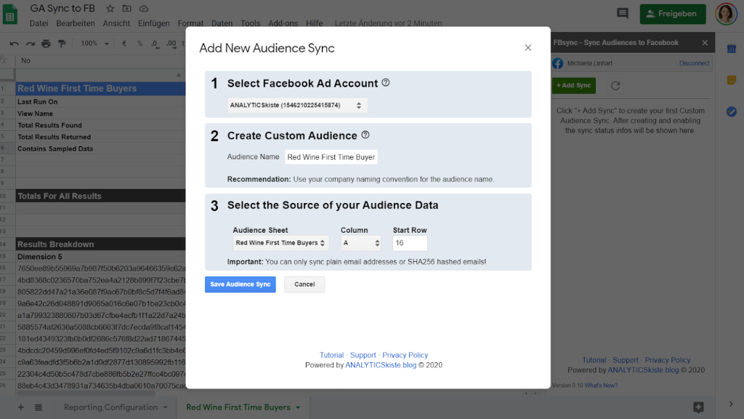
Task: Select cell Total Results Found
Action: coord(100,125)
